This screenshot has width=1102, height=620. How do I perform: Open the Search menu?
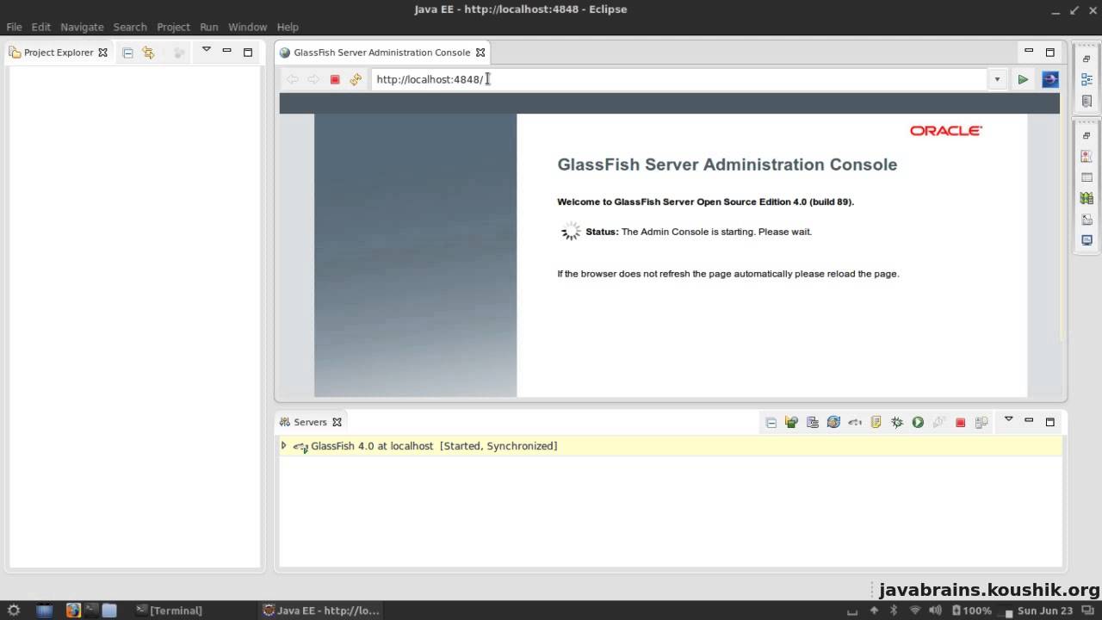pos(130,27)
